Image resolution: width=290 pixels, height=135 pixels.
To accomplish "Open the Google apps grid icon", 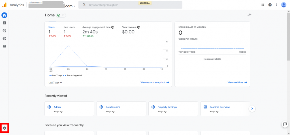I will (x=263, y=5).
